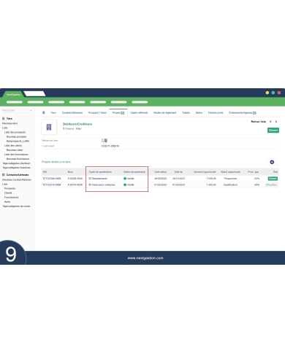Sort by Date fin column header
This screenshot has height=353, width=285.
click(x=178, y=172)
